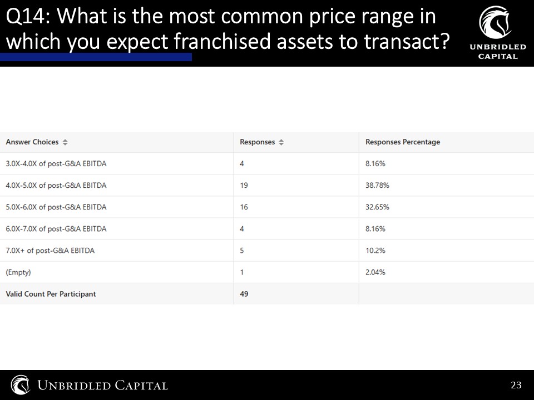Select the 7.0X+ of post-G&A EBITDA row
Screen dimensions: 534x400
(267, 251)
